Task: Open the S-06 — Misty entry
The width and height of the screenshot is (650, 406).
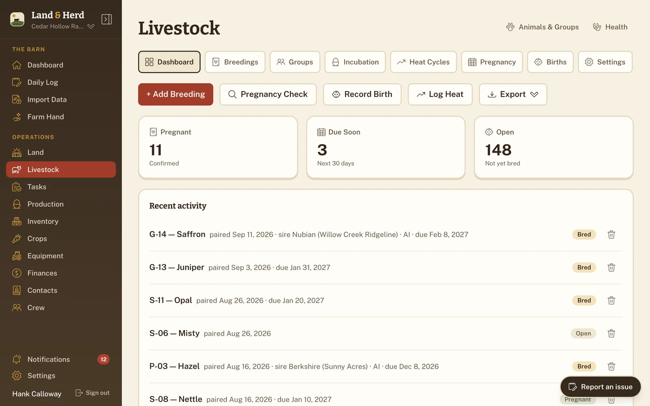Action: 174,333
